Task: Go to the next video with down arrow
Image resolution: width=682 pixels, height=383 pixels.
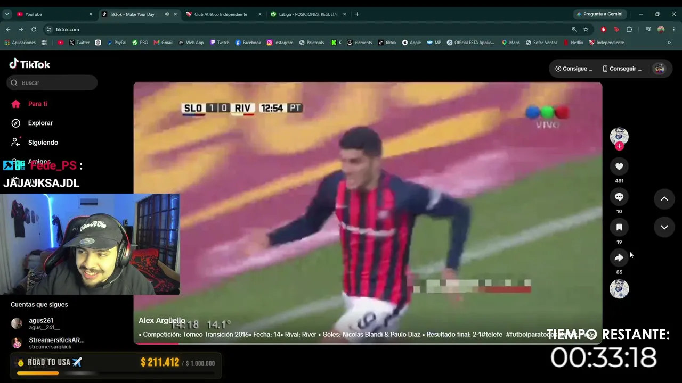Action: pos(664,227)
